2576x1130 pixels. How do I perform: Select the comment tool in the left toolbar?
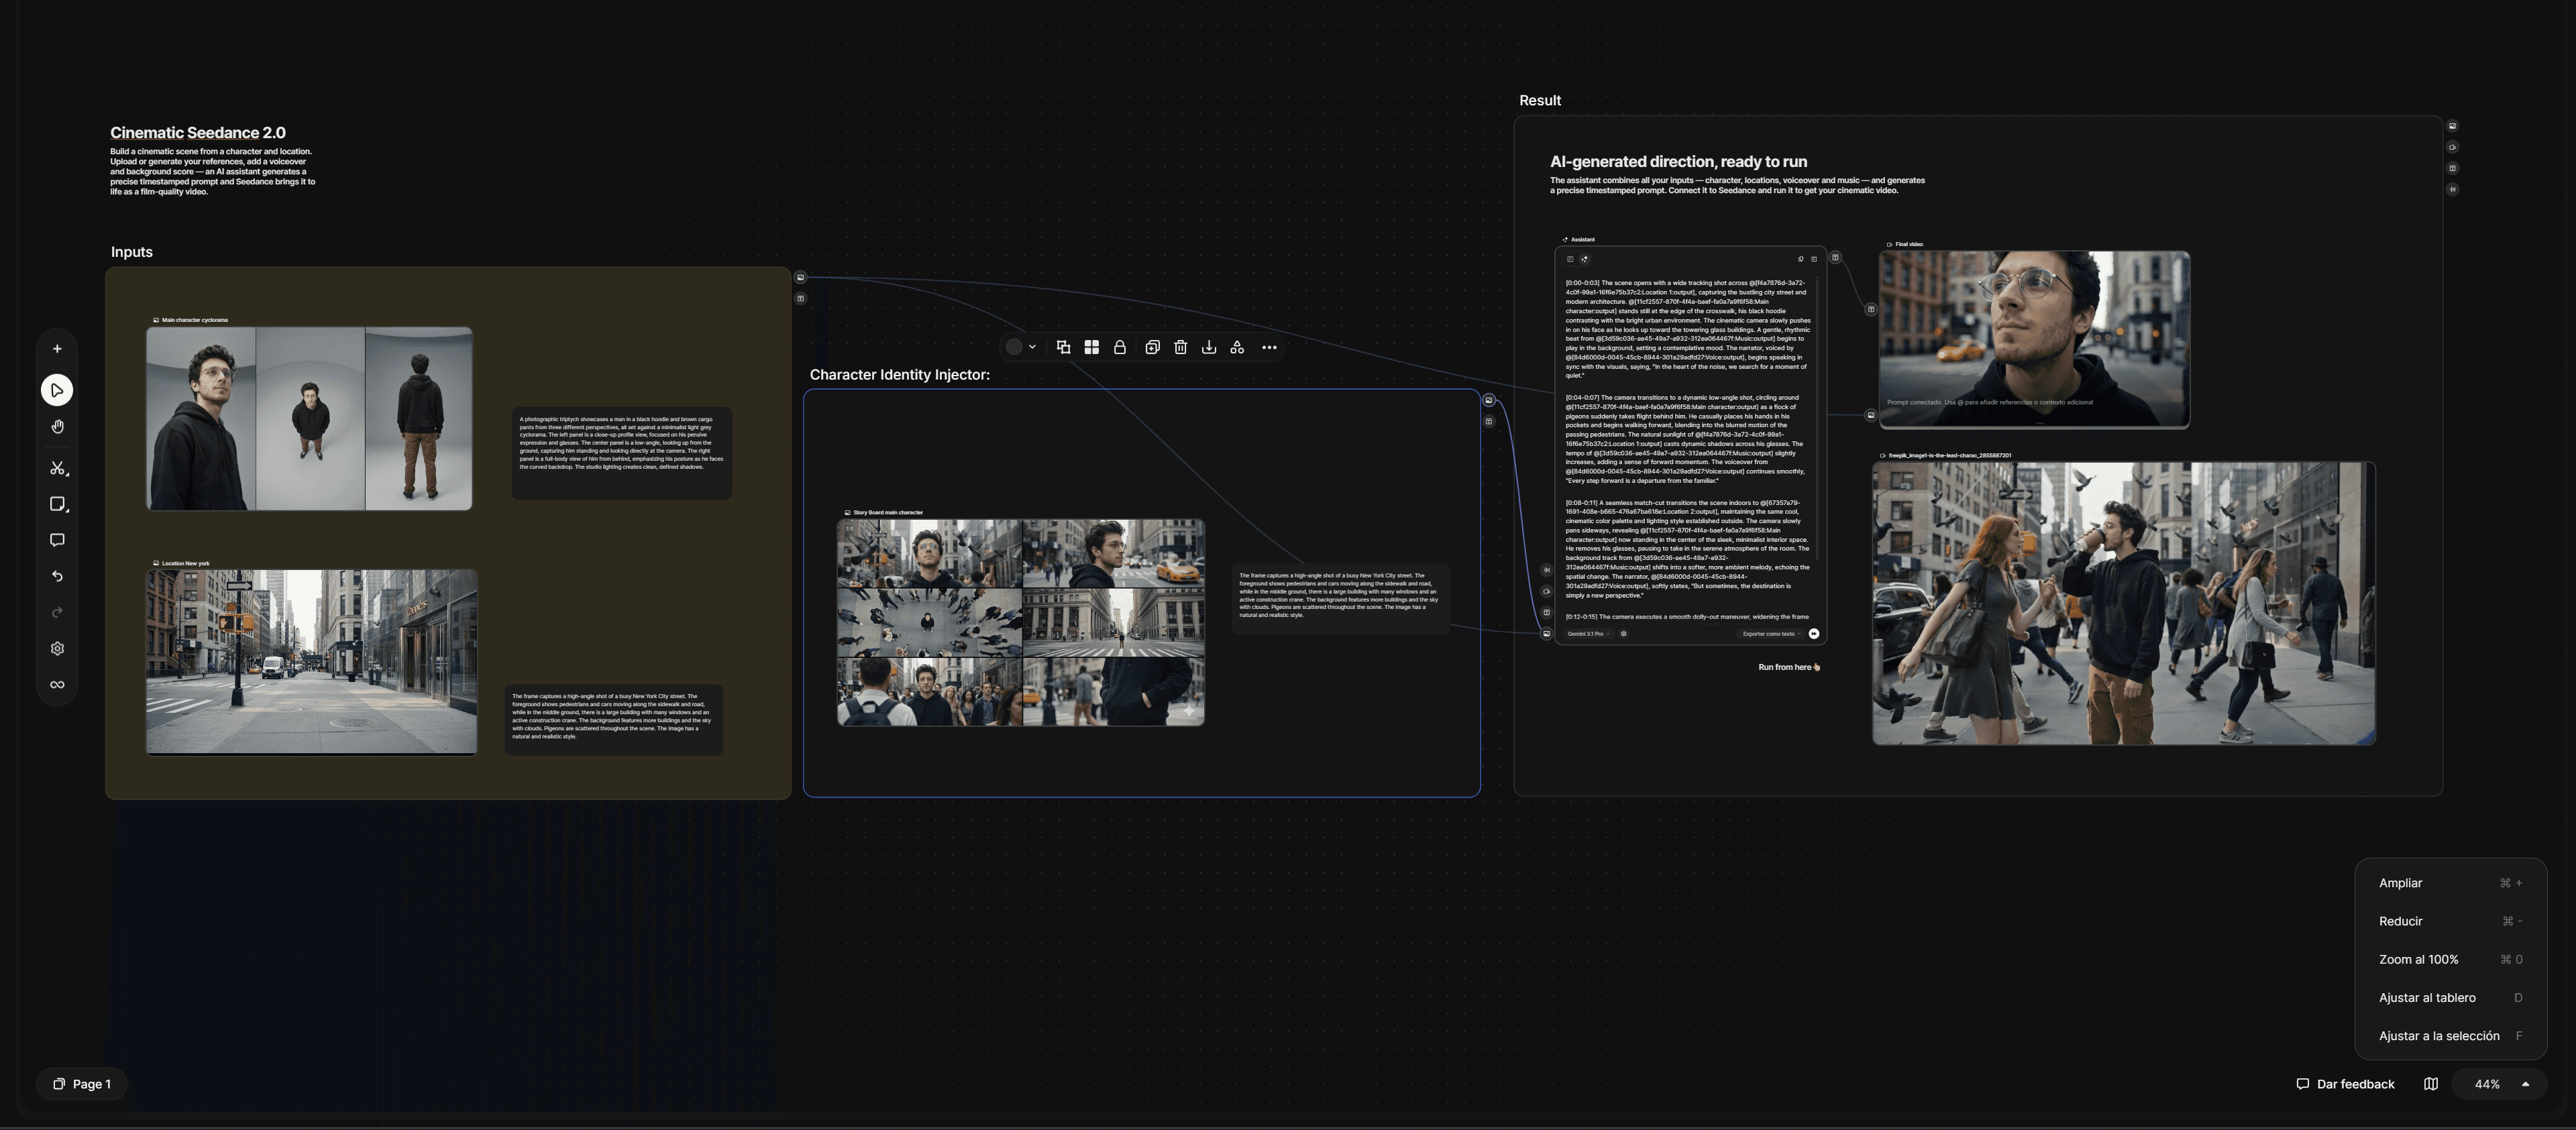point(57,540)
